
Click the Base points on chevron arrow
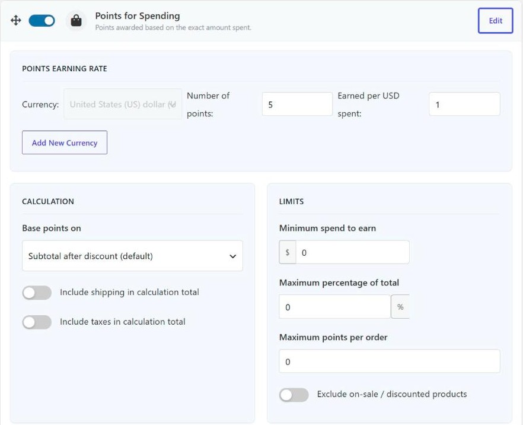[x=232, y=256]
